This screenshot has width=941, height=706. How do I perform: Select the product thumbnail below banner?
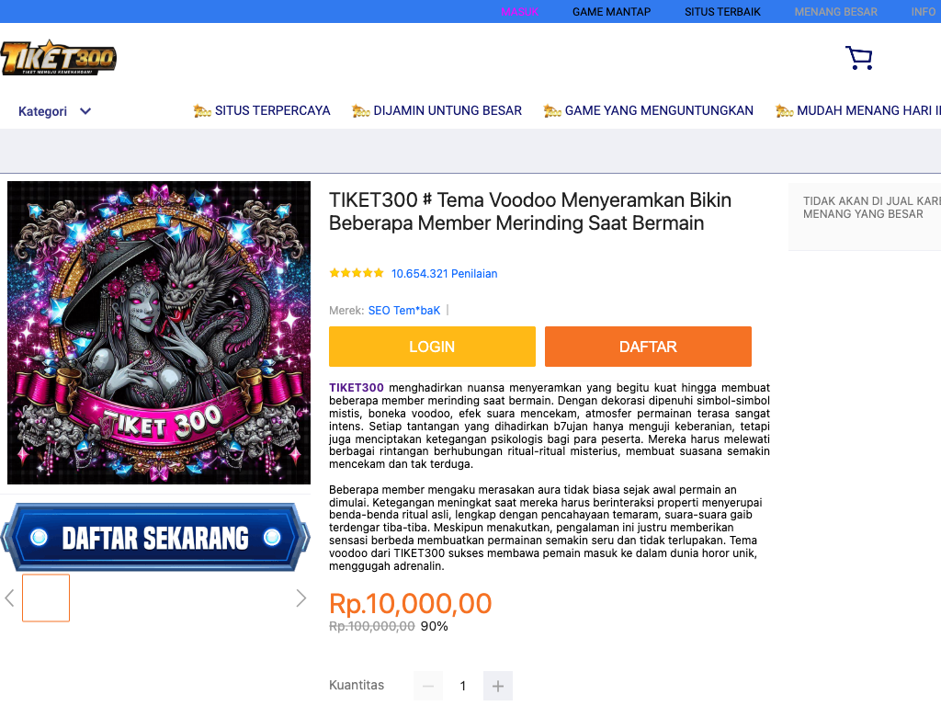tap(46, 598)
